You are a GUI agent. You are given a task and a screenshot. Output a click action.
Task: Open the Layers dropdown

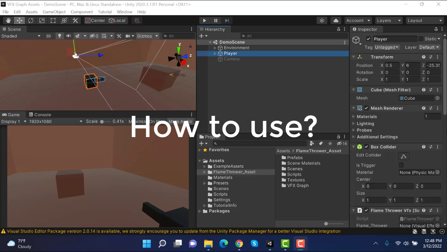(x=389, y=21)
